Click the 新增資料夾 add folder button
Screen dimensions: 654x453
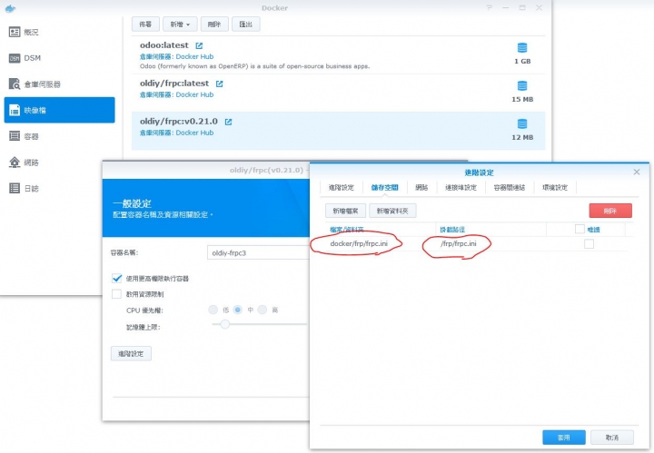392,211
